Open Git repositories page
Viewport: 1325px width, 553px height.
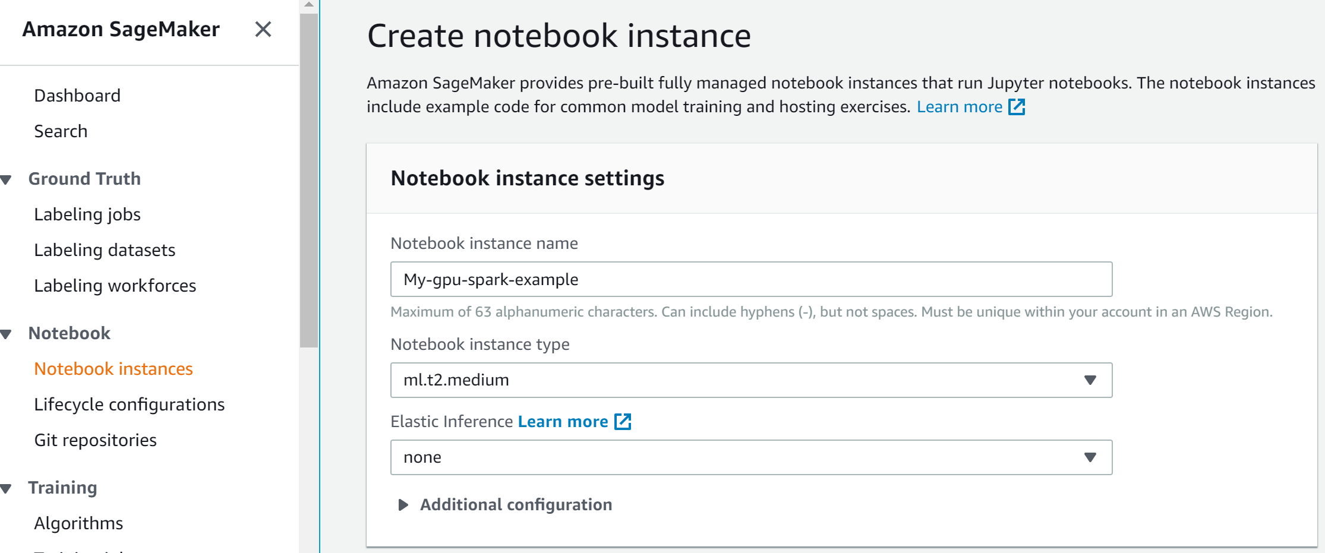click(95, 440)
